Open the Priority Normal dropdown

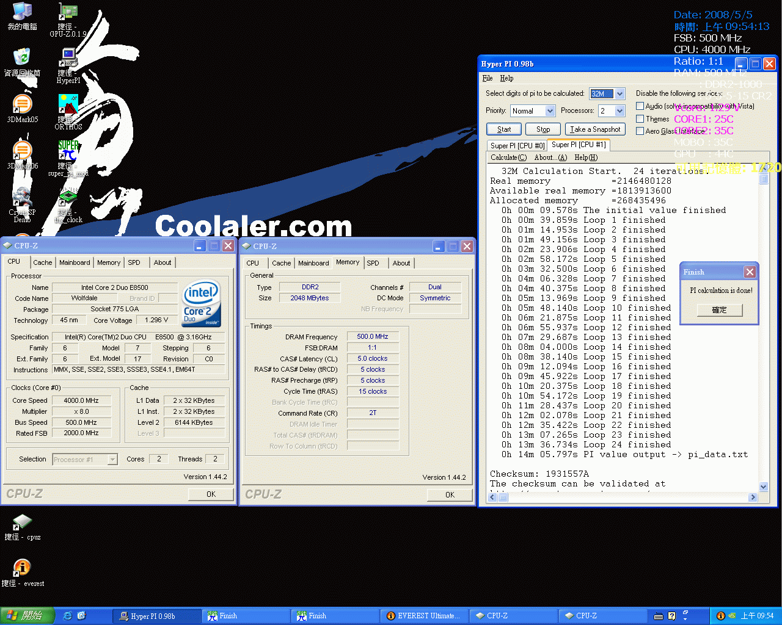(550, 110)
